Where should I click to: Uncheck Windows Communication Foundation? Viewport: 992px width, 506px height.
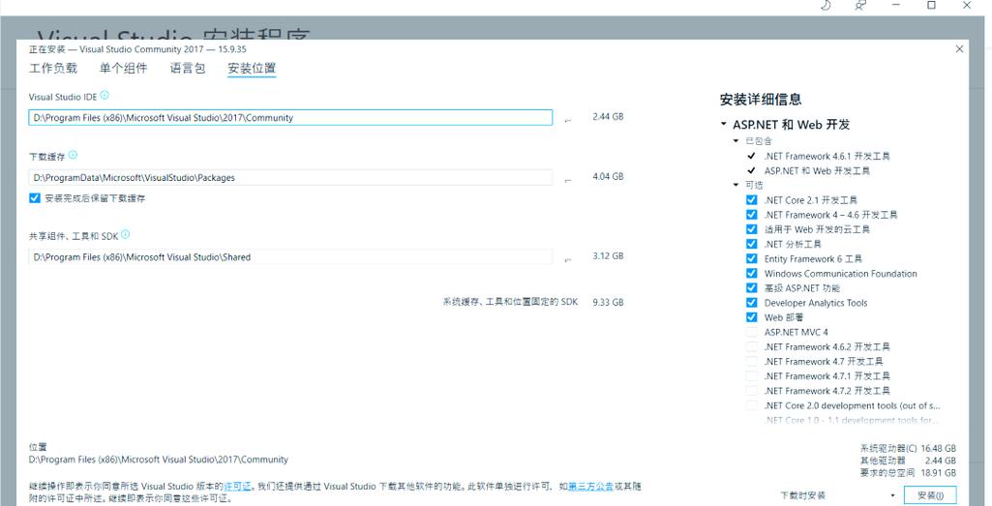click(x=752, y=273)
